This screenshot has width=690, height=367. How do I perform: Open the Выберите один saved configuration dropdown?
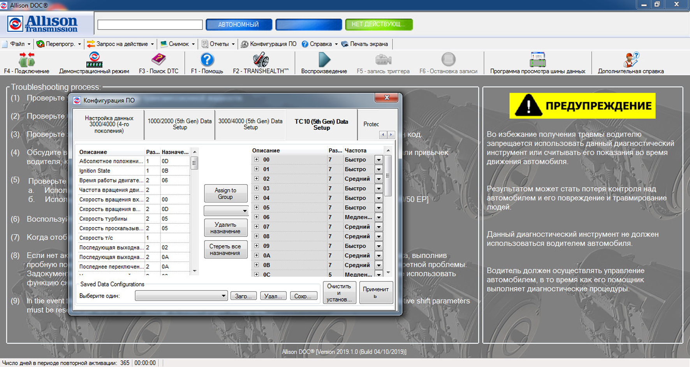point(181,296)
